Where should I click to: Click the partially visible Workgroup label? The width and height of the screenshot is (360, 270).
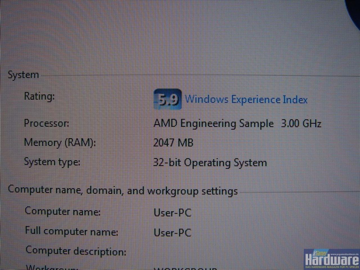[x=51, y=267]
